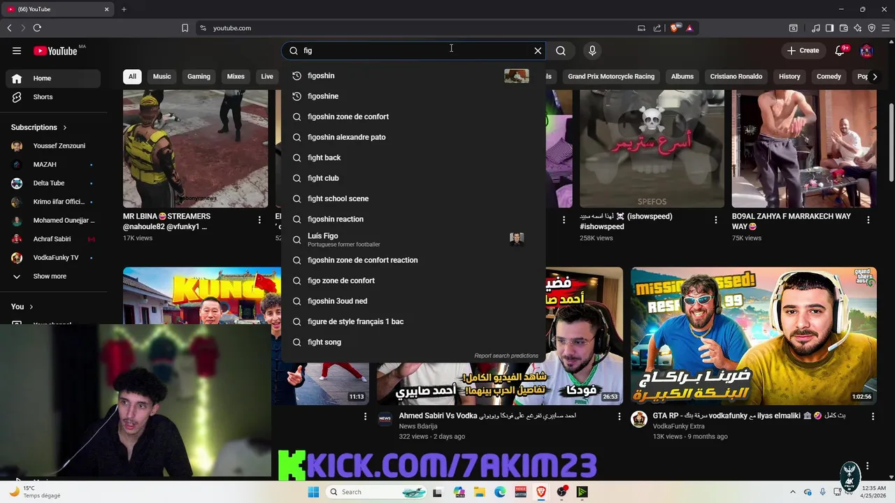895x503 pixels.
Task: Open VodkaFunky TV channel
Action: coord(55,258)
